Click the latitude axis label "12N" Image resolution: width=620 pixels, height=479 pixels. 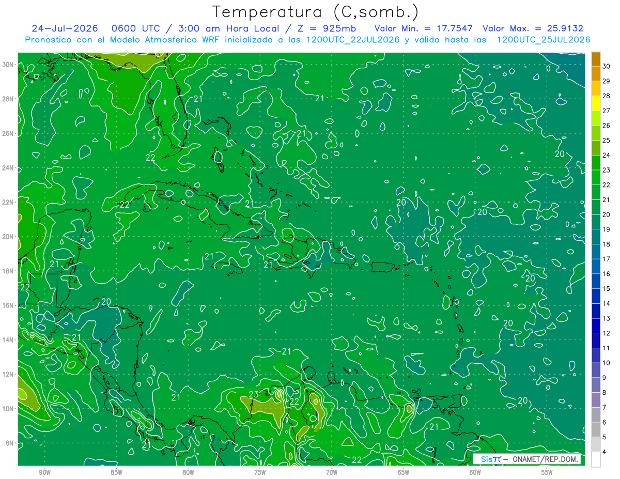(8, 374)
